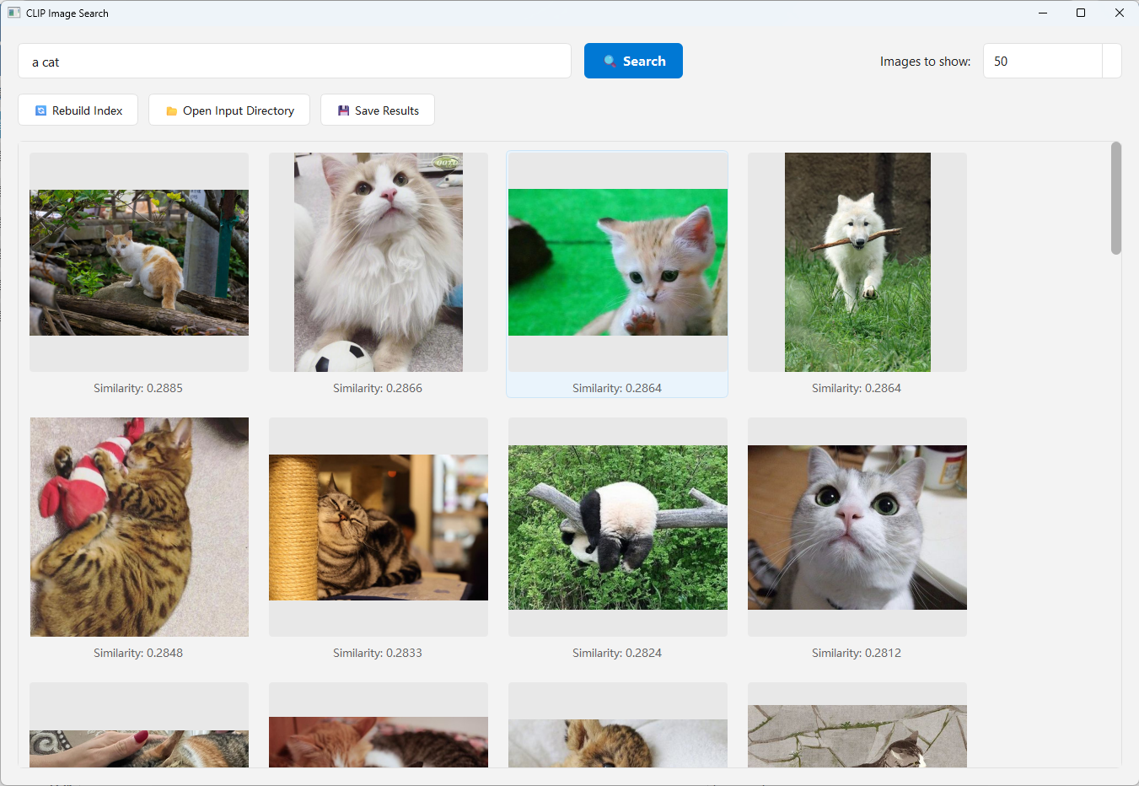Click the CLIP Image Search app icon
Screen dimensions: 1139x786
(13, 13)
